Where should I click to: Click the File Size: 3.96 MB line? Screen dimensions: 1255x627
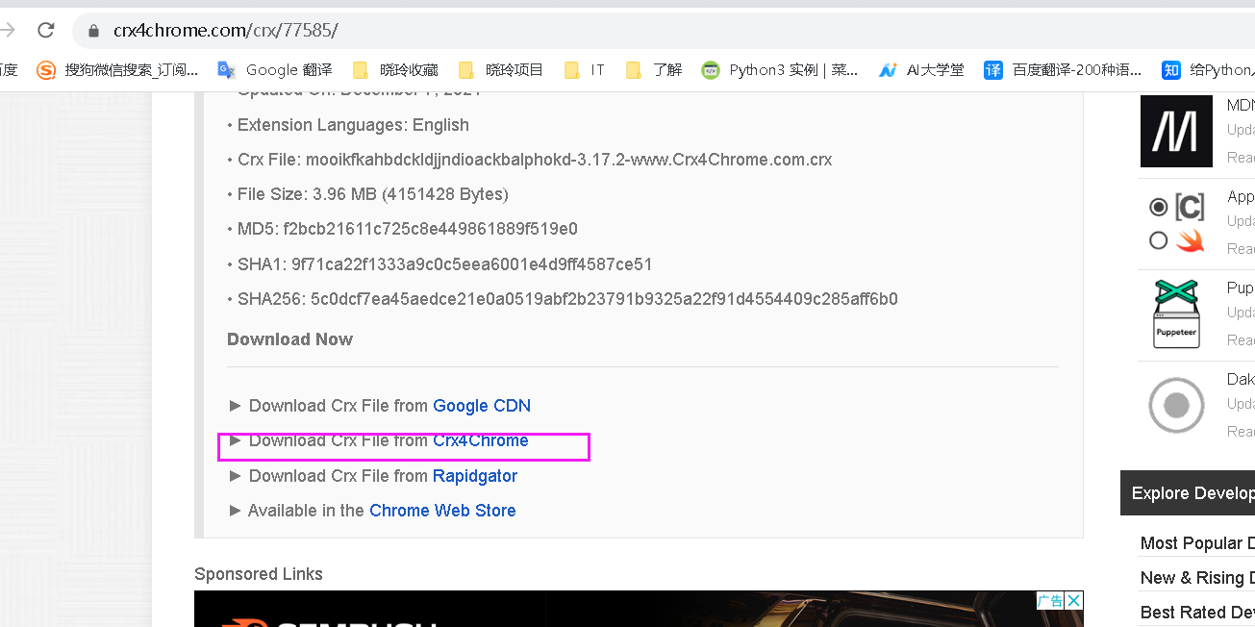point(373,194)
